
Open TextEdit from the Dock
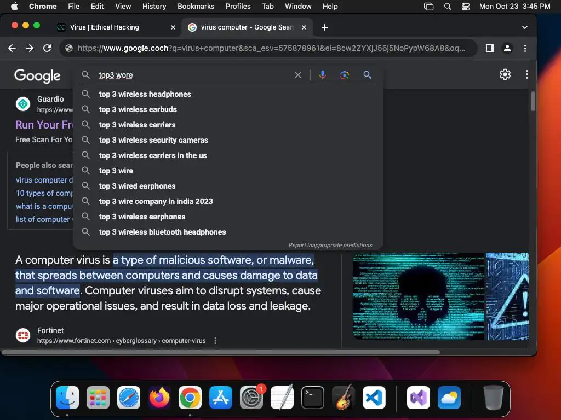tap(282, 398)
